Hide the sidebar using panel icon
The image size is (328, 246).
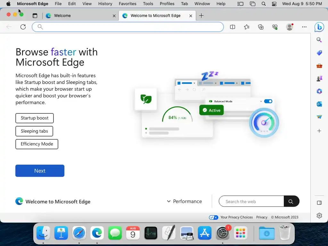(319, 203)
